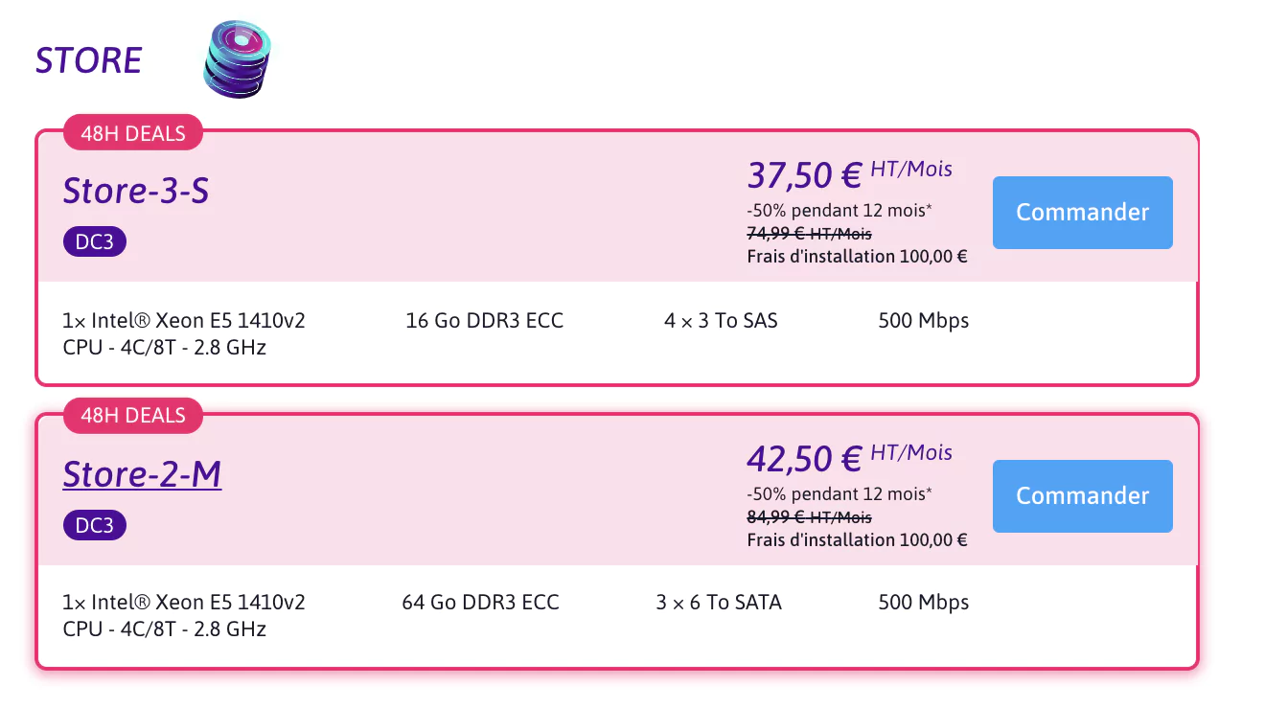Click Store-2-M's 500 Mbps bandwidth spec

923,603
